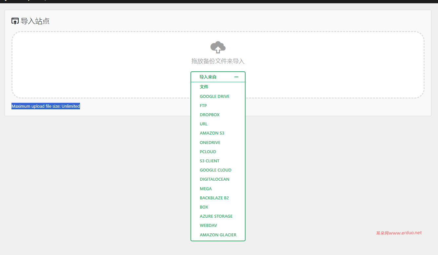The width and height of the screenshot is (438, 255).
Task: Click the Maximum upload file size text
Action: 46,106
